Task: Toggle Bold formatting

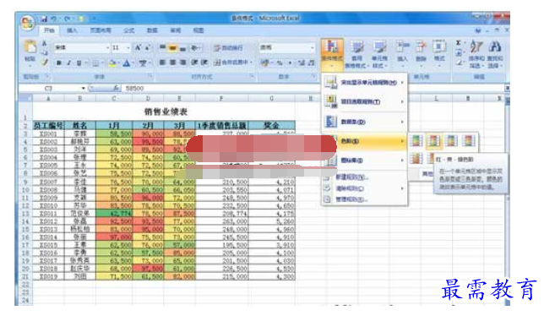Action: tap(59, 63)
